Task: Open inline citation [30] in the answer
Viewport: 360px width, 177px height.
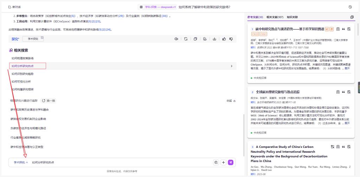Action: click(x=165, y=16)
